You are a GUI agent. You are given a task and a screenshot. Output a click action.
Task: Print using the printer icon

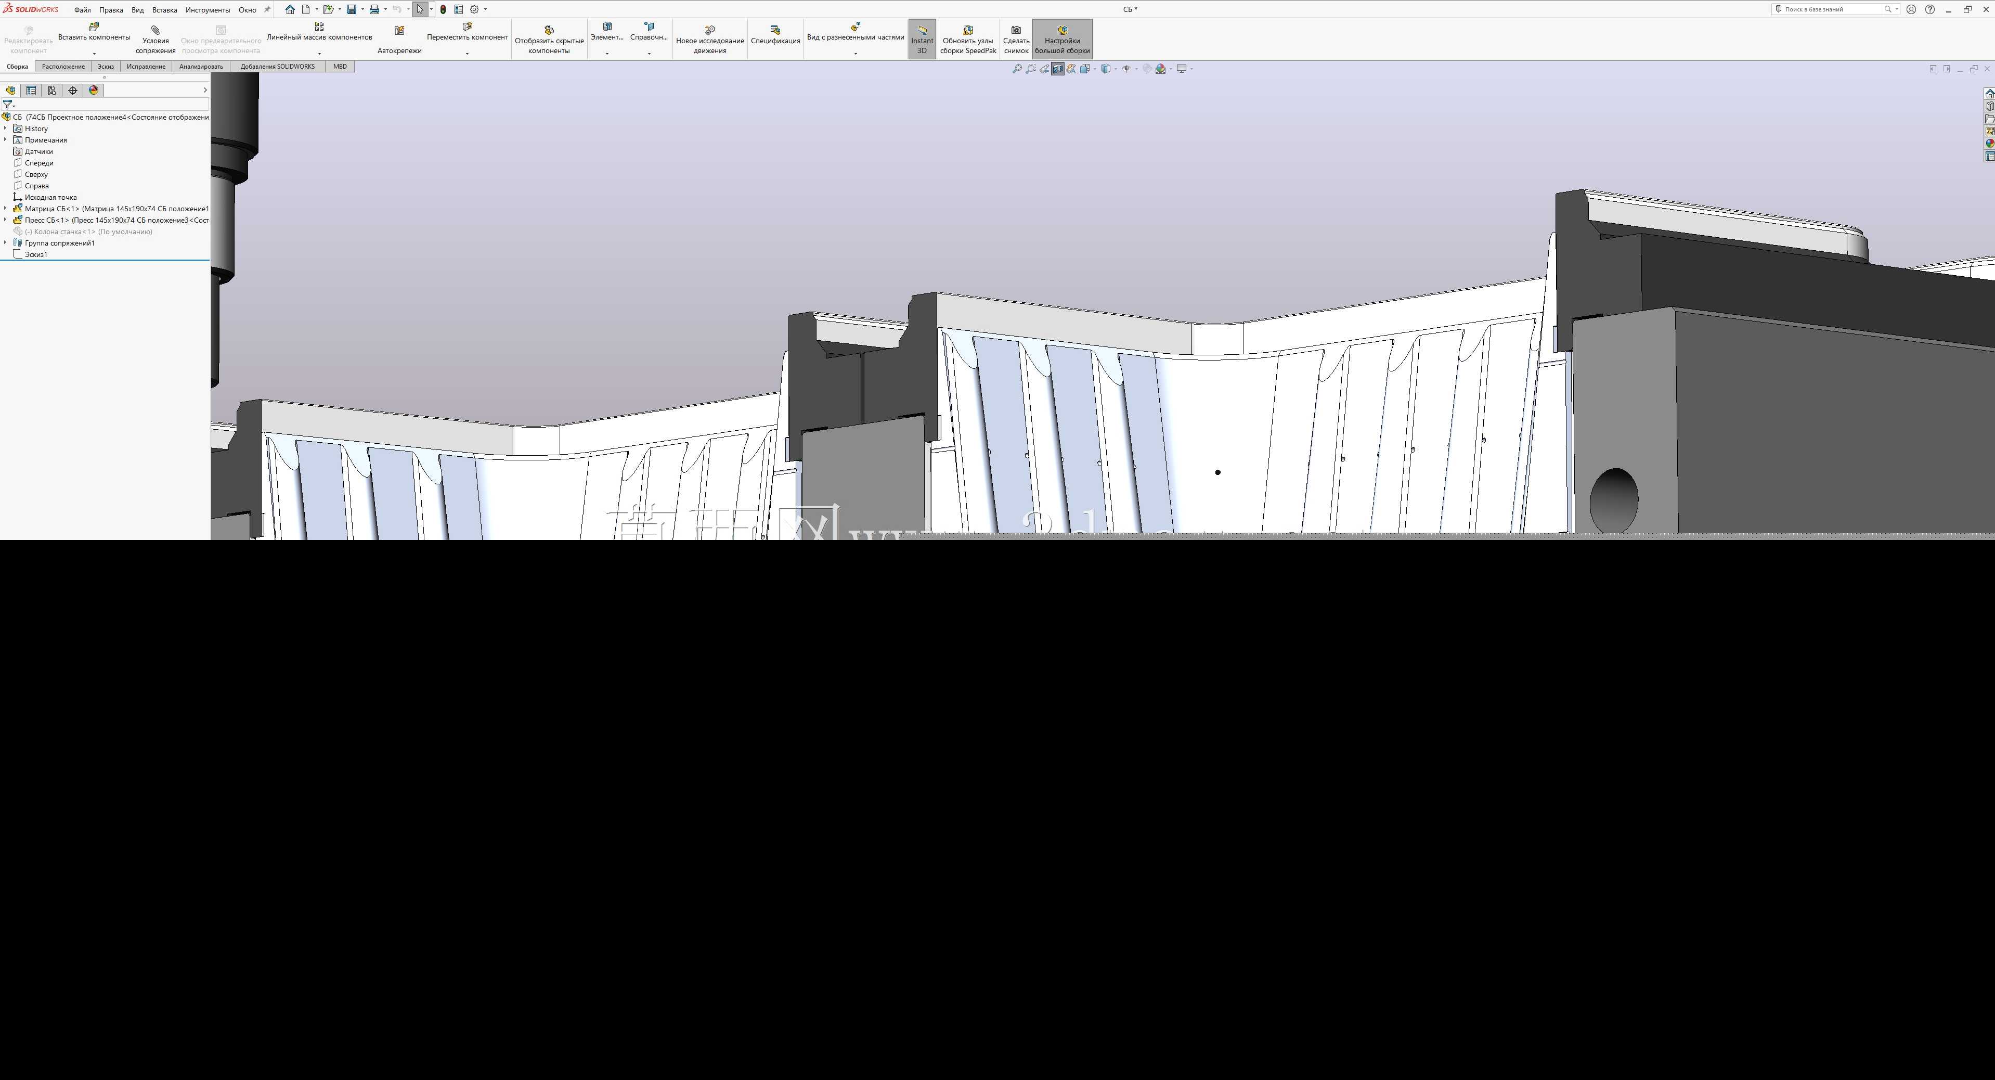374,9
